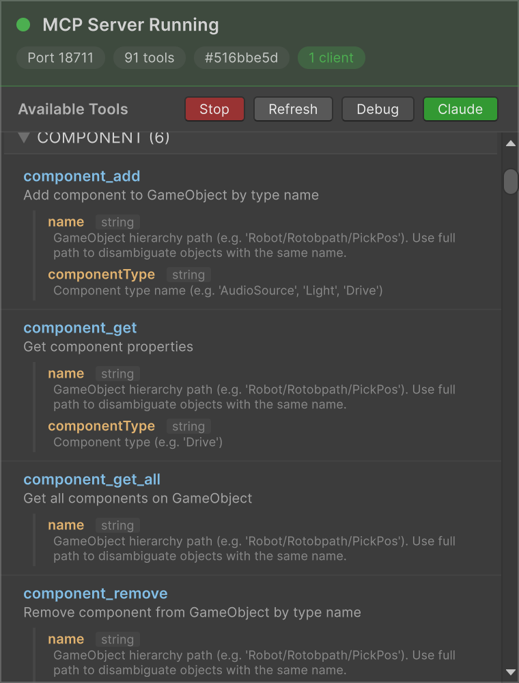This screenshot has height=683, width=519.
Task: Open the Debug option
Action: click(378, 109)
